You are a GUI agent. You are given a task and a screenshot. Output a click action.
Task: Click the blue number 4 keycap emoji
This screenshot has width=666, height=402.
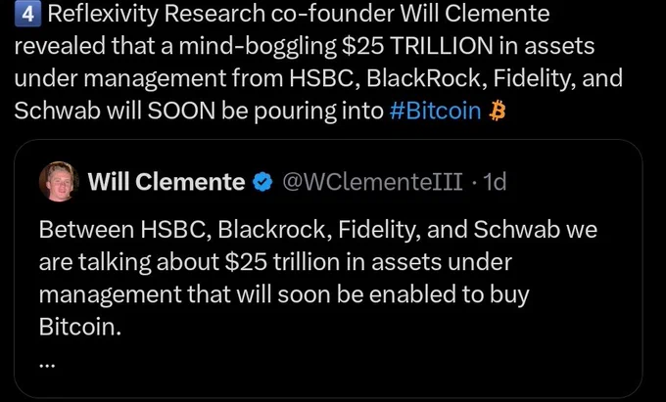tap(28, 15)
